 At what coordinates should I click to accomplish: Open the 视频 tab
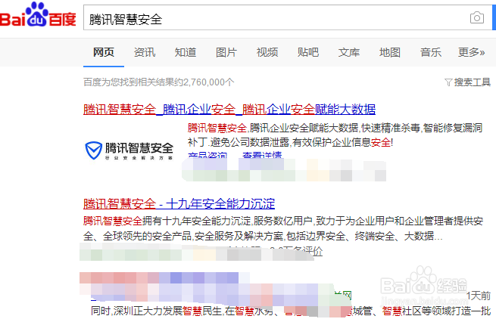click(x=267, y=52)
